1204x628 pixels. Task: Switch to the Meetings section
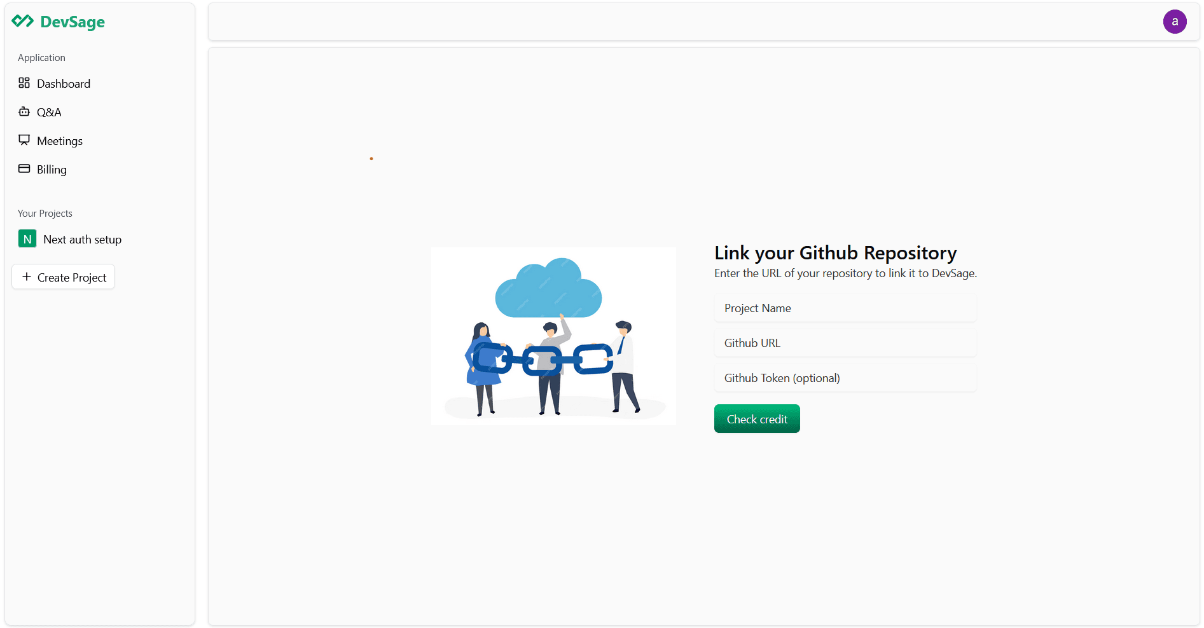pos(60,140)
